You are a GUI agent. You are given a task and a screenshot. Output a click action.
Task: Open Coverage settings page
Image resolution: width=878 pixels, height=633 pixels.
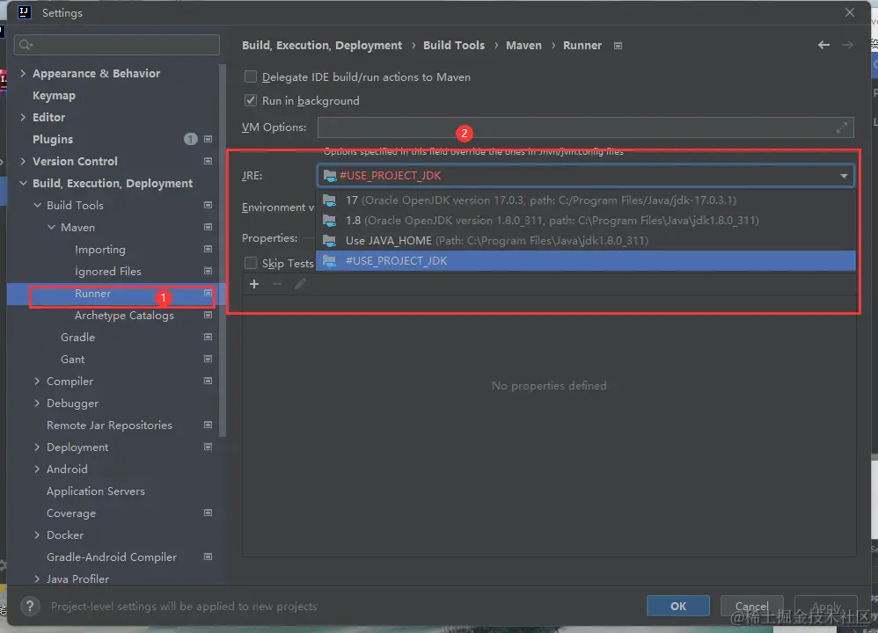[x=71, y=513]
